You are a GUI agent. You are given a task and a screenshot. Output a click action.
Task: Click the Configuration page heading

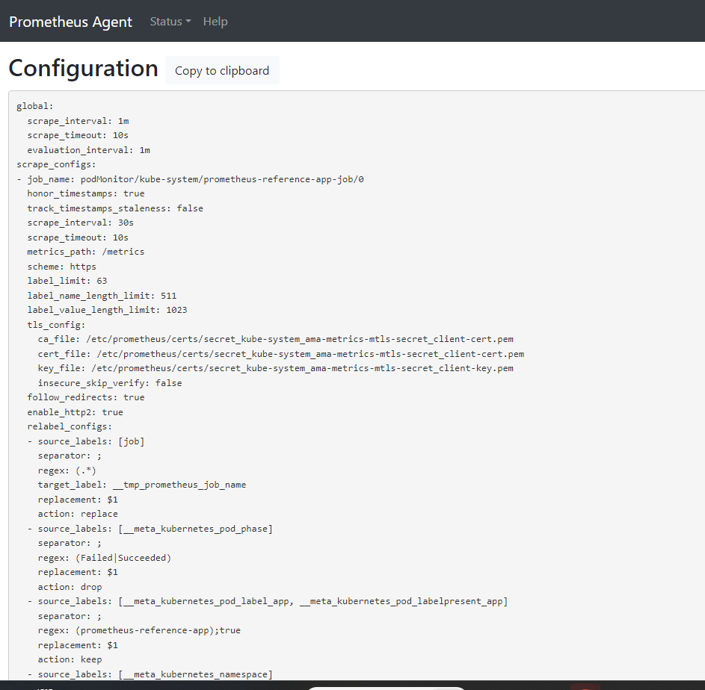pos(83,68)
